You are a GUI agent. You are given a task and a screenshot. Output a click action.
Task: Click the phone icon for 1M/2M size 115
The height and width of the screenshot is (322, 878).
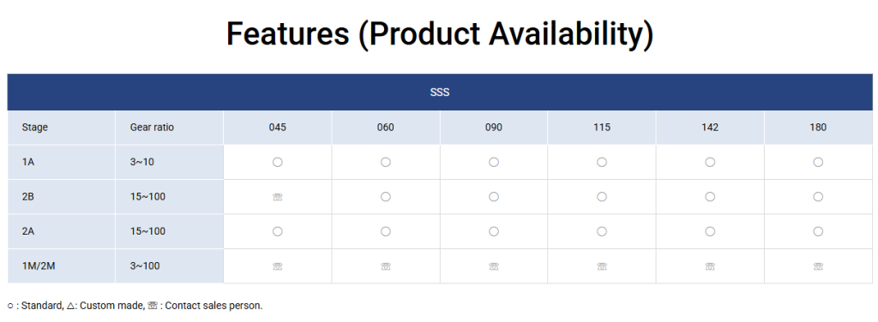coord(601,266)
